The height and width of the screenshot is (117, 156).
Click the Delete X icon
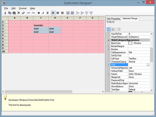(19, 13)
